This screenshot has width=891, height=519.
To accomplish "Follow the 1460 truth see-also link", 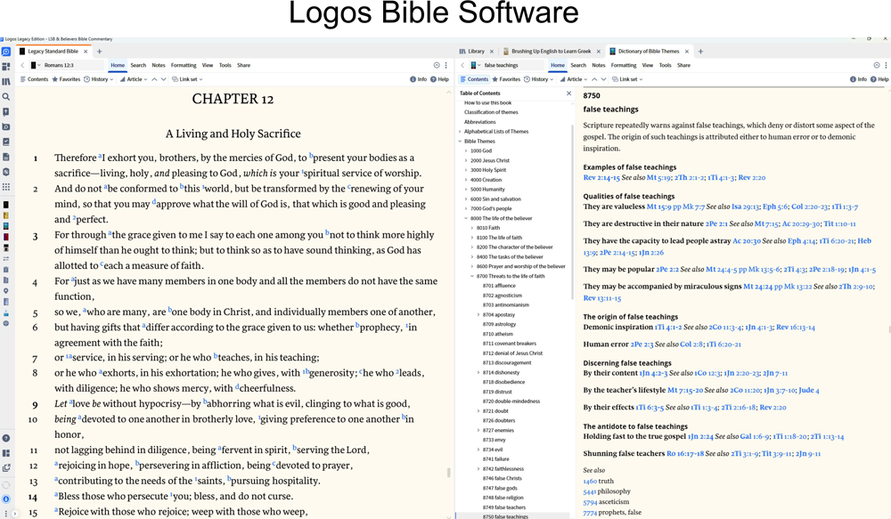I will pyautogui.click(x=590, y=481).
